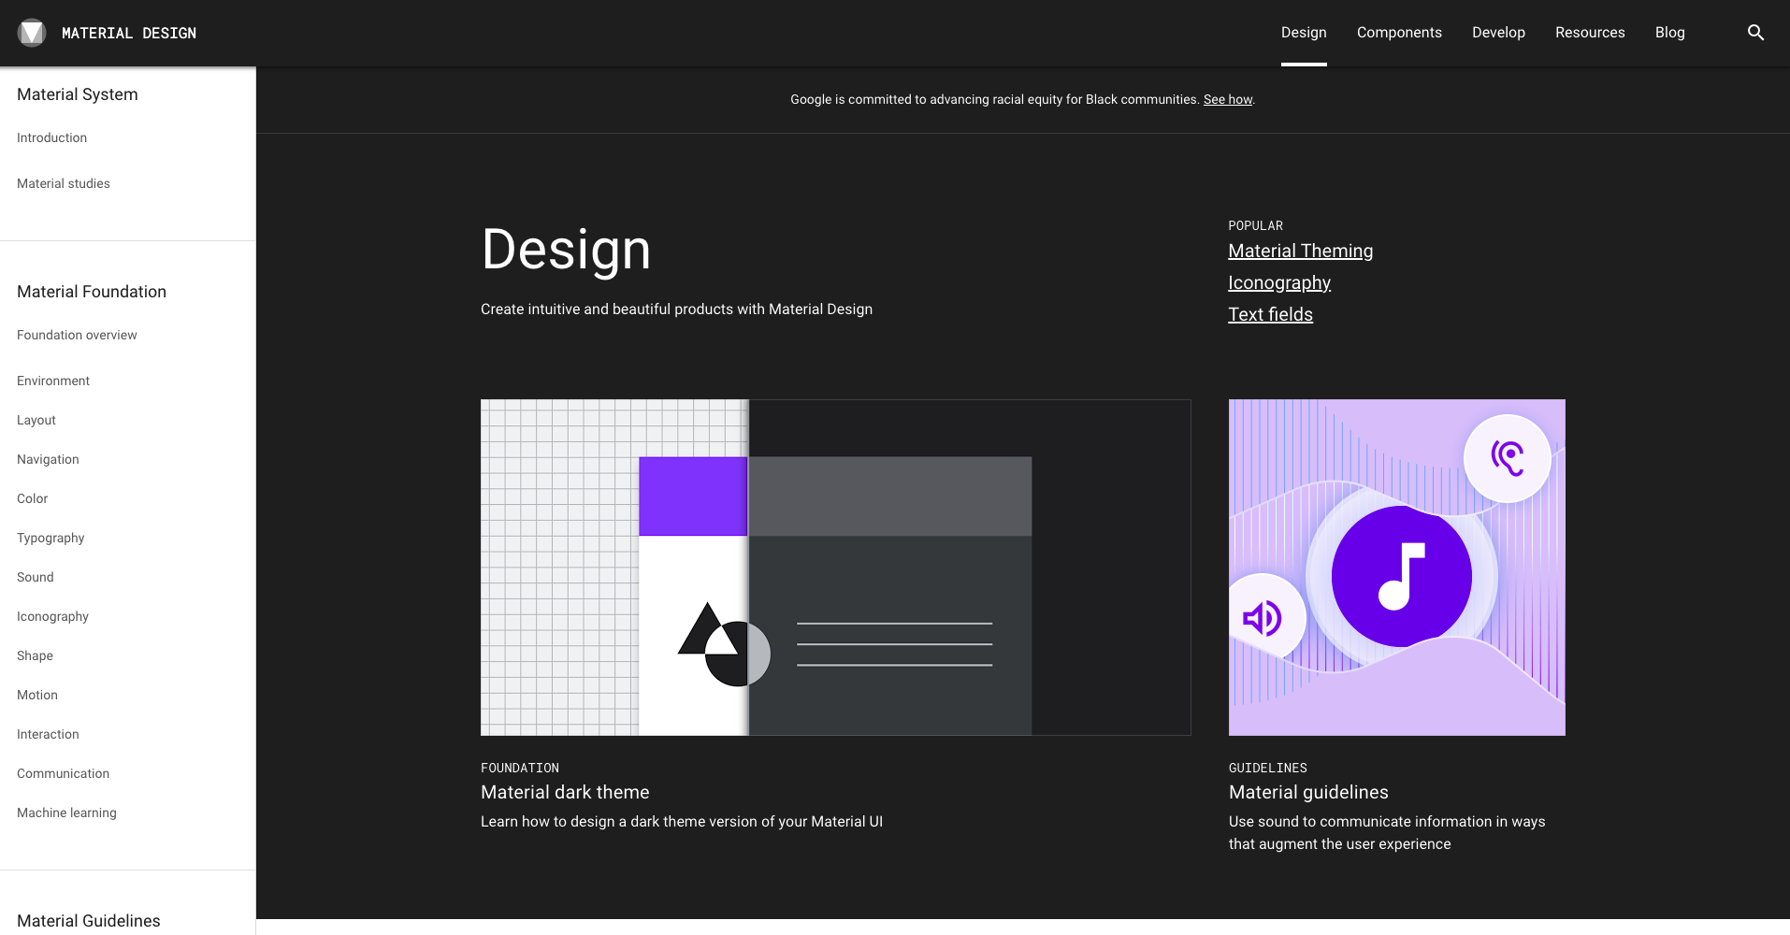This screenshot has width=1790, height=935.
Task: Select Introduction in the sidebar
Action: [x=51, y=137]
